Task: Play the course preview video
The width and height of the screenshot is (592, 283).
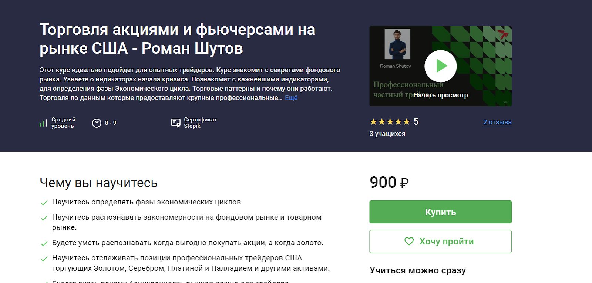Action: [440, 66]
